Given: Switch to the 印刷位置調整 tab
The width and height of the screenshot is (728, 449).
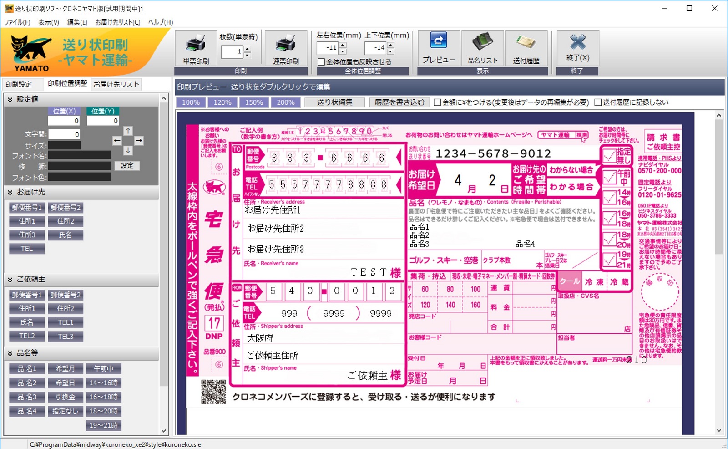Looking at the screenshot, I should (67, 84).
